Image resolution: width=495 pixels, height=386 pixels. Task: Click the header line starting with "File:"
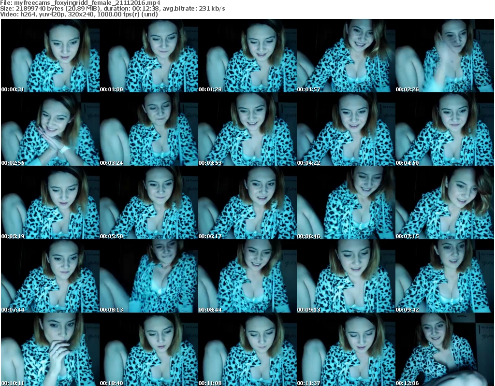pyautogui.click(x=80, y=3)
